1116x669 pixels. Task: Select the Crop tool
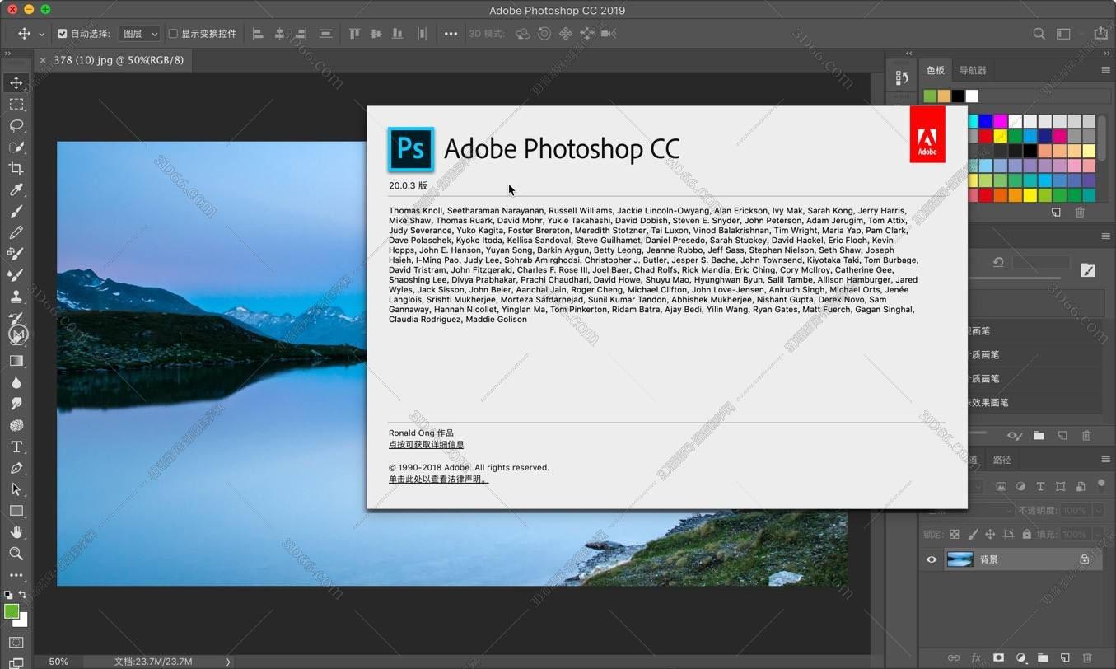click(16, 168)
